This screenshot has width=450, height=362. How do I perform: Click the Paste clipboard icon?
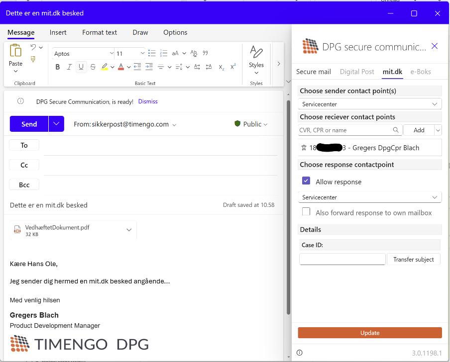point(15,51)
